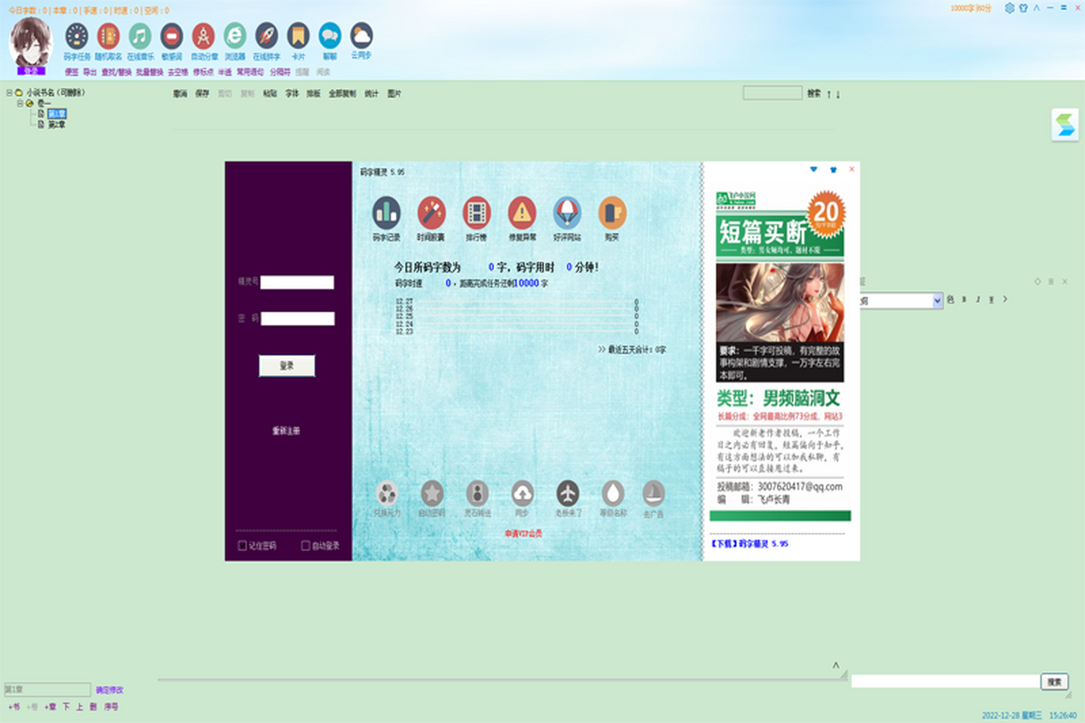Open the 码字任务 speedometer icon

tap(77, 36)
